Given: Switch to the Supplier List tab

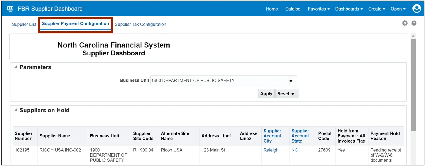Looking at the screenshot, I should pos(24,25).
